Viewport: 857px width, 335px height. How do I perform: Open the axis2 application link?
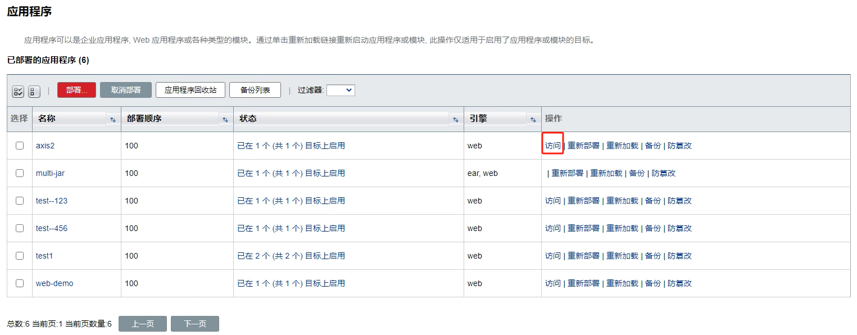(x=45, y=146)
